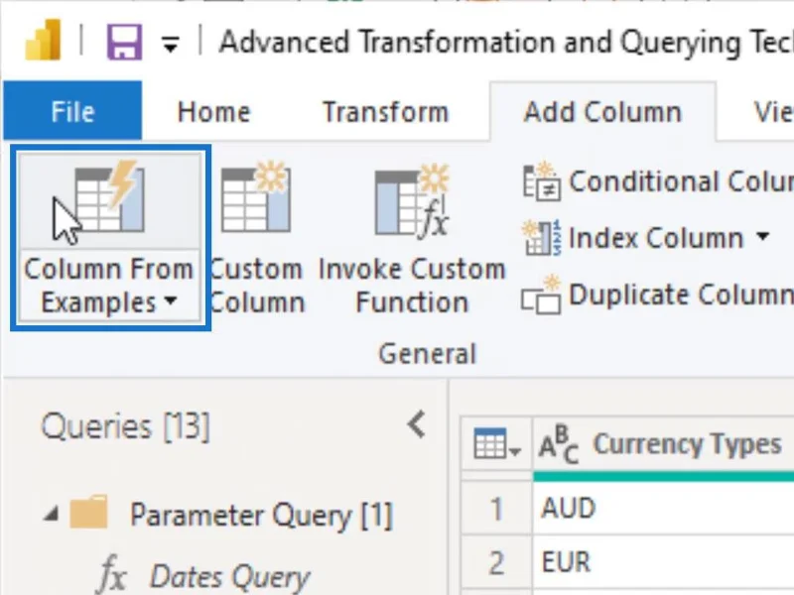
Task: Collapse the Queries pane with the chevron
Action: click(x=416, y=424)
